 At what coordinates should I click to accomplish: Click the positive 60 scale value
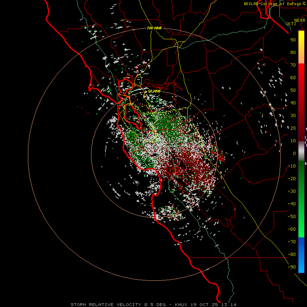click(x=293, y=77)
